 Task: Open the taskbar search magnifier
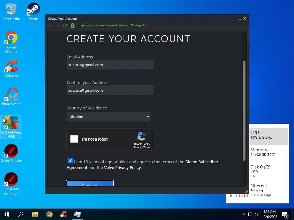(x=21, y=214)
